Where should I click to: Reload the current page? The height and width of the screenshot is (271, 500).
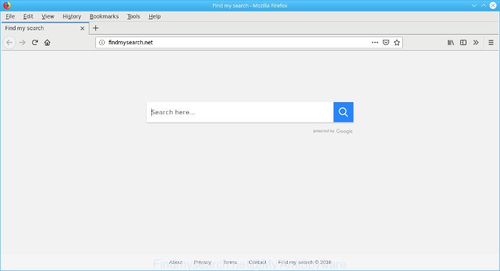pyautogui.click(x=35, y=42)
